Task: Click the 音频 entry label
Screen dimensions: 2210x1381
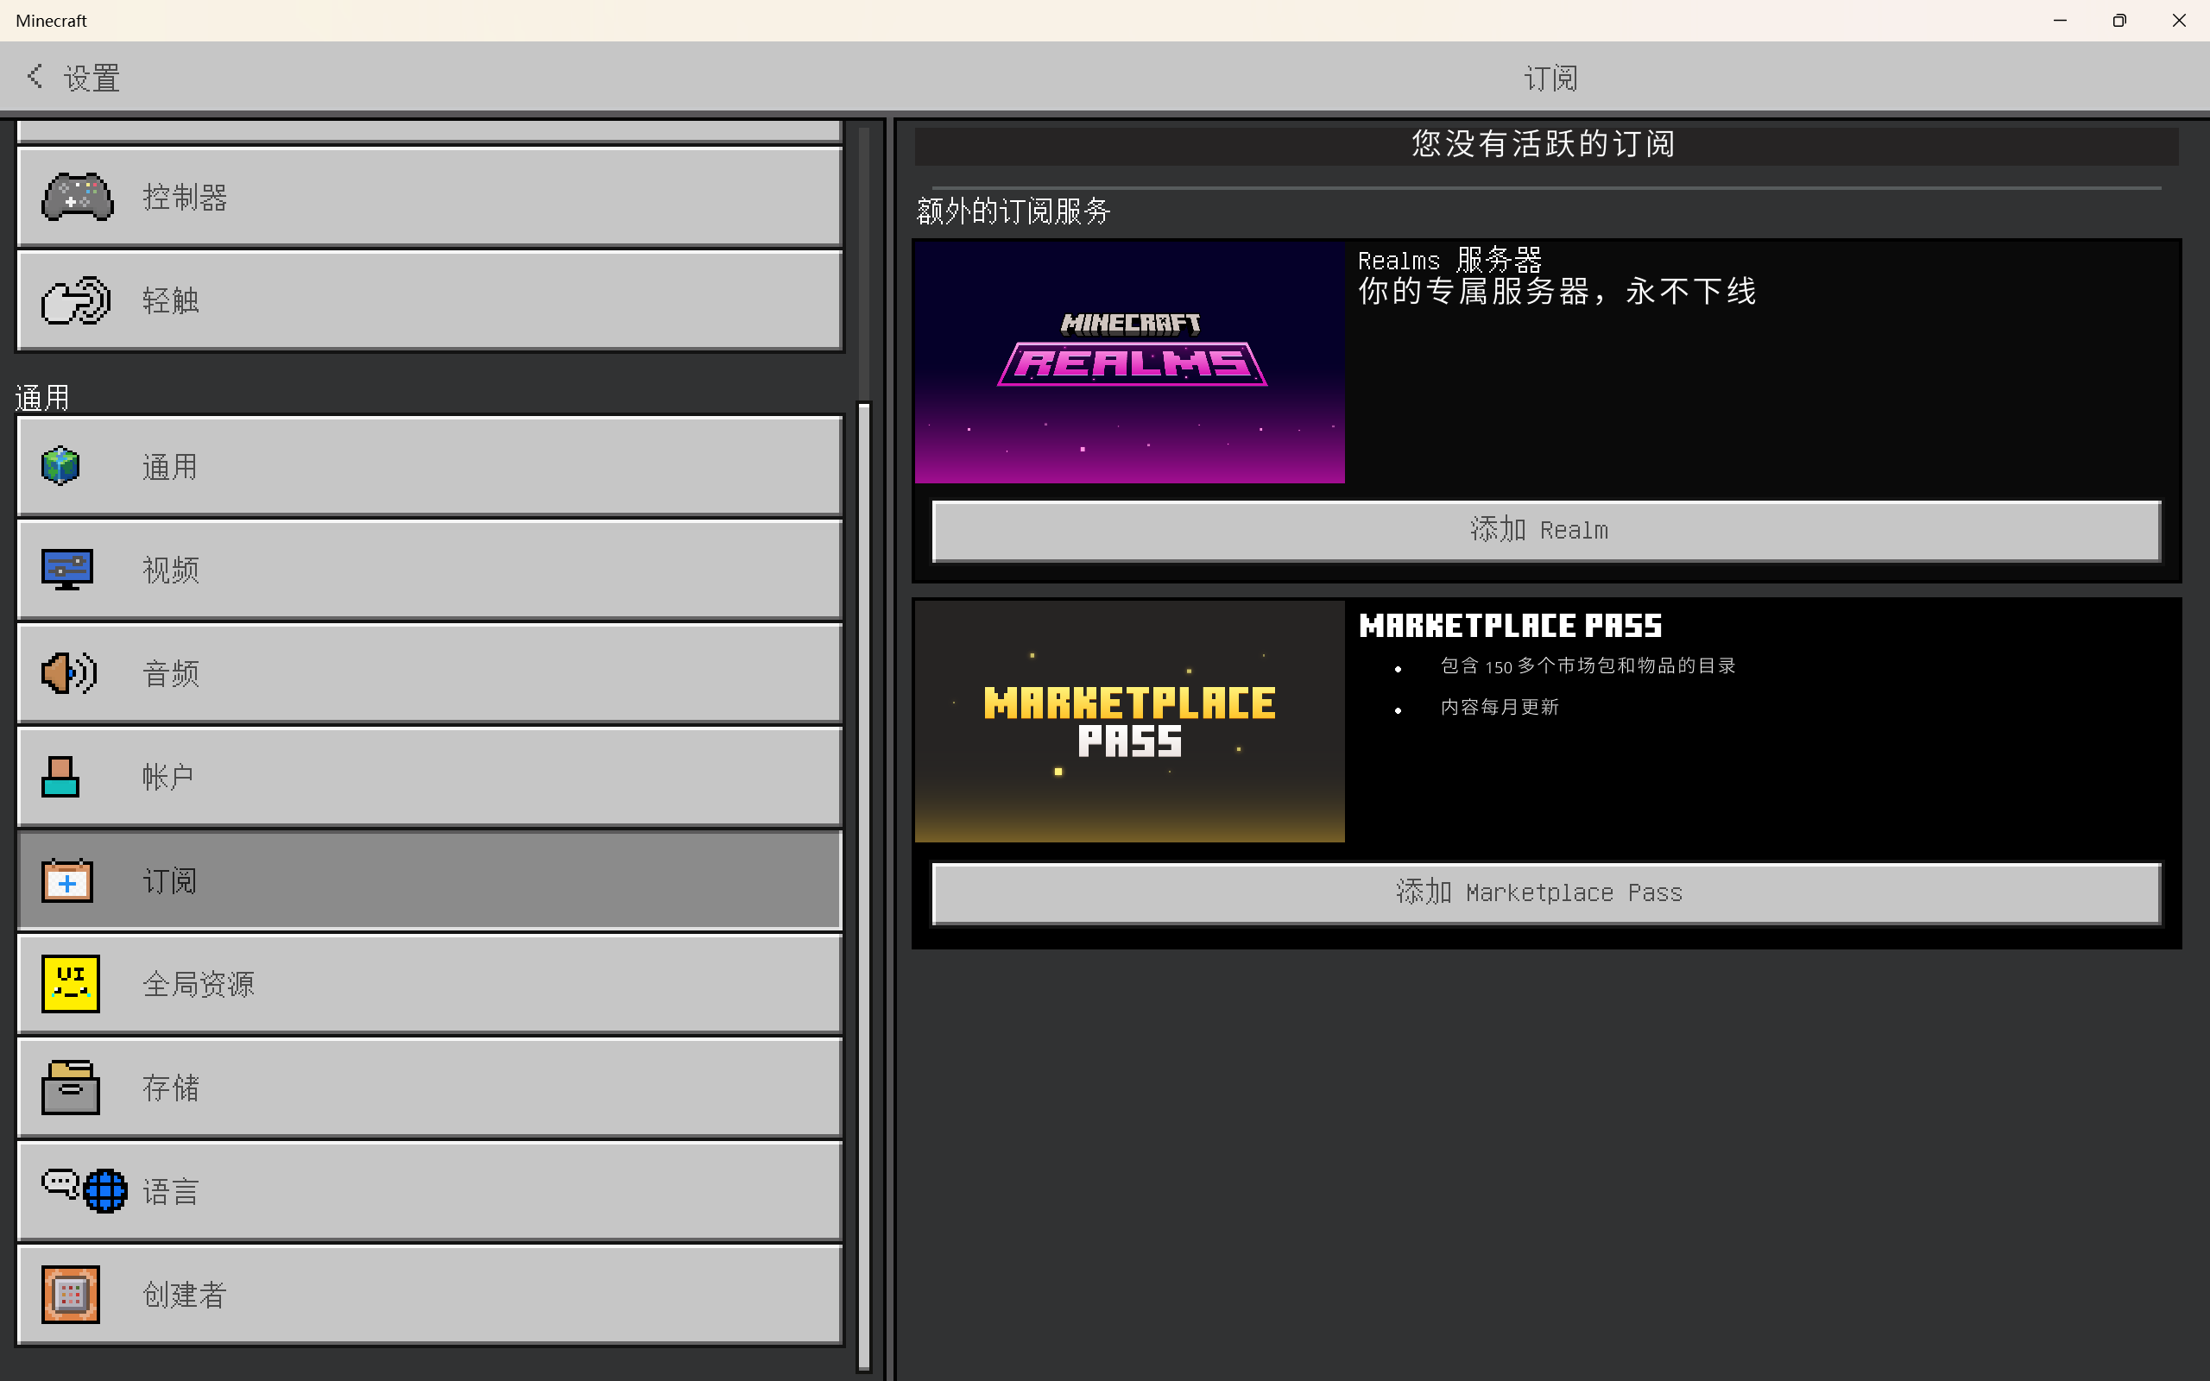Action: pyautogui.click(x=171, y=674)
